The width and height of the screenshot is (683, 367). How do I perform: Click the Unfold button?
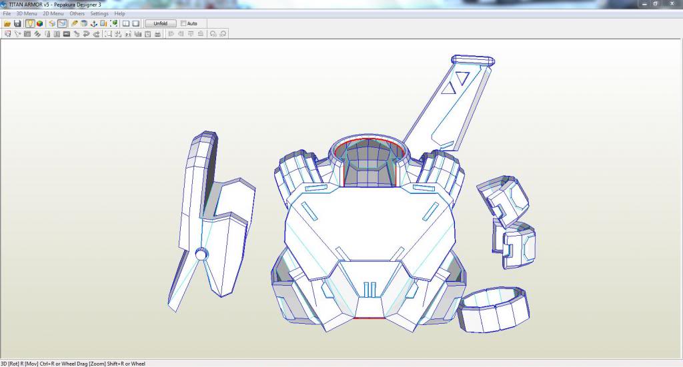(x=161, y=23)
